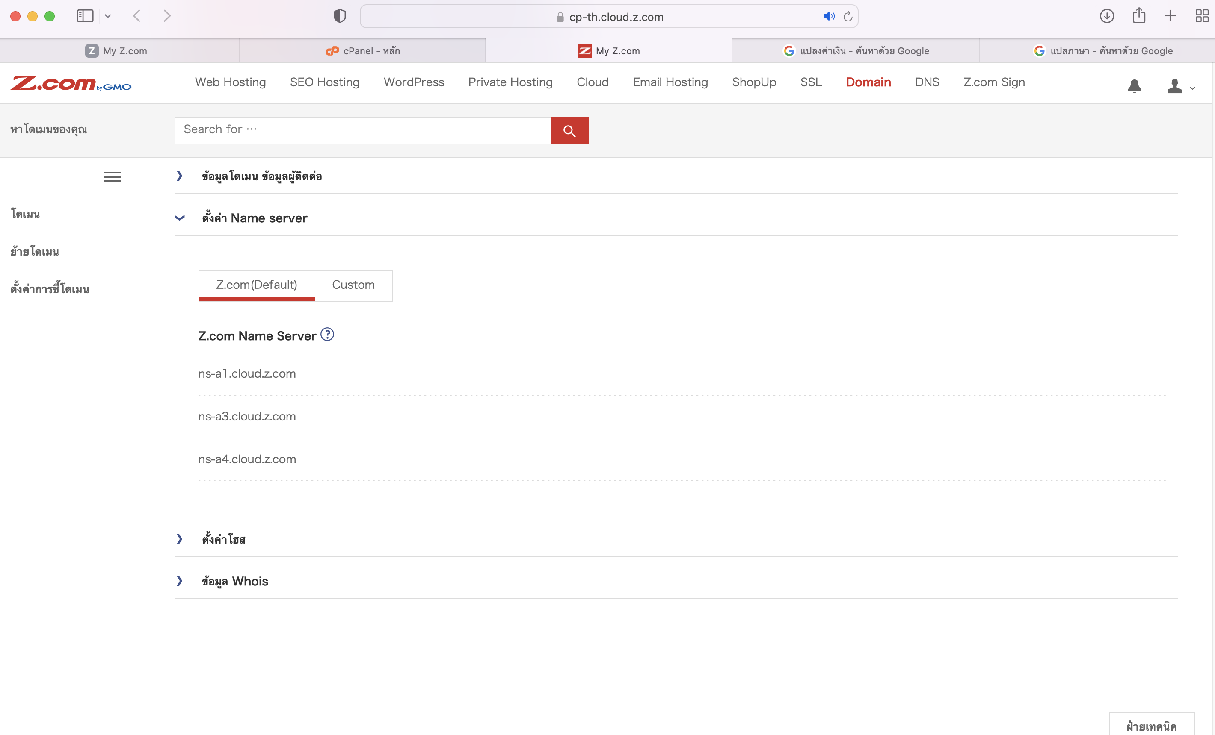Viewport: 1215px width, 735px height.
Task: Open Web Hosting in top navigation
Action: click(230, 82)
